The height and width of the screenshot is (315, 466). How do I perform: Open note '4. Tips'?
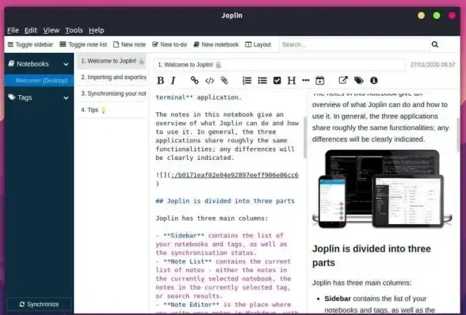click(x=112, y=110)
